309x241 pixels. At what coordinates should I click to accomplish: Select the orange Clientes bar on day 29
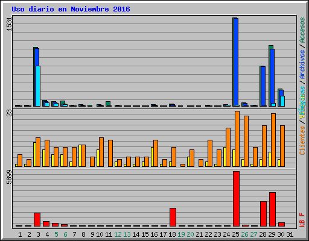pos(273,140)
